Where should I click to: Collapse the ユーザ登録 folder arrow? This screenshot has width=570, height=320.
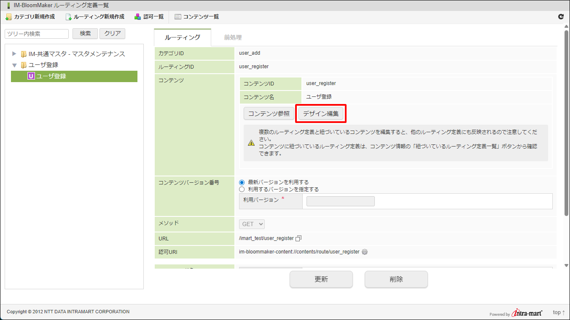14,65
